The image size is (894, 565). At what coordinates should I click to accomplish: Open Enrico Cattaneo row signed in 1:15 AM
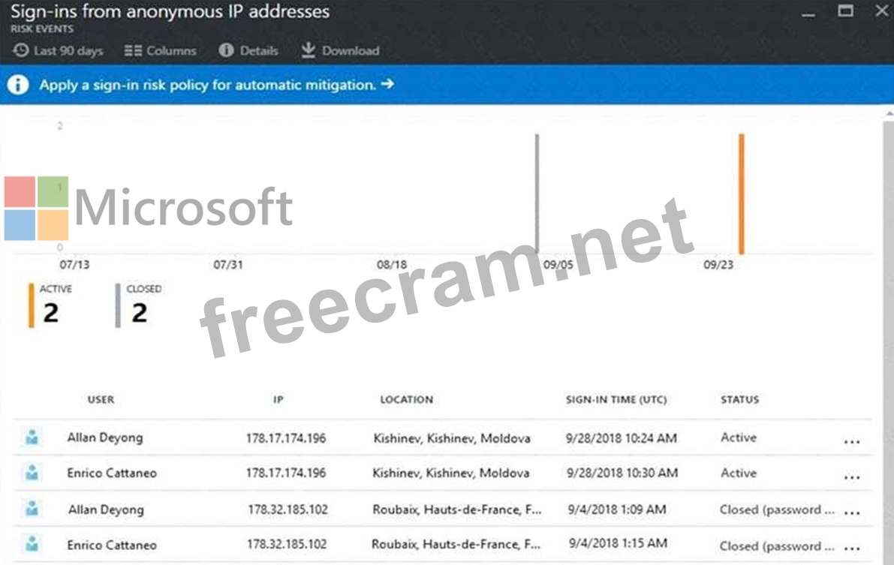[x=442, y=545]
